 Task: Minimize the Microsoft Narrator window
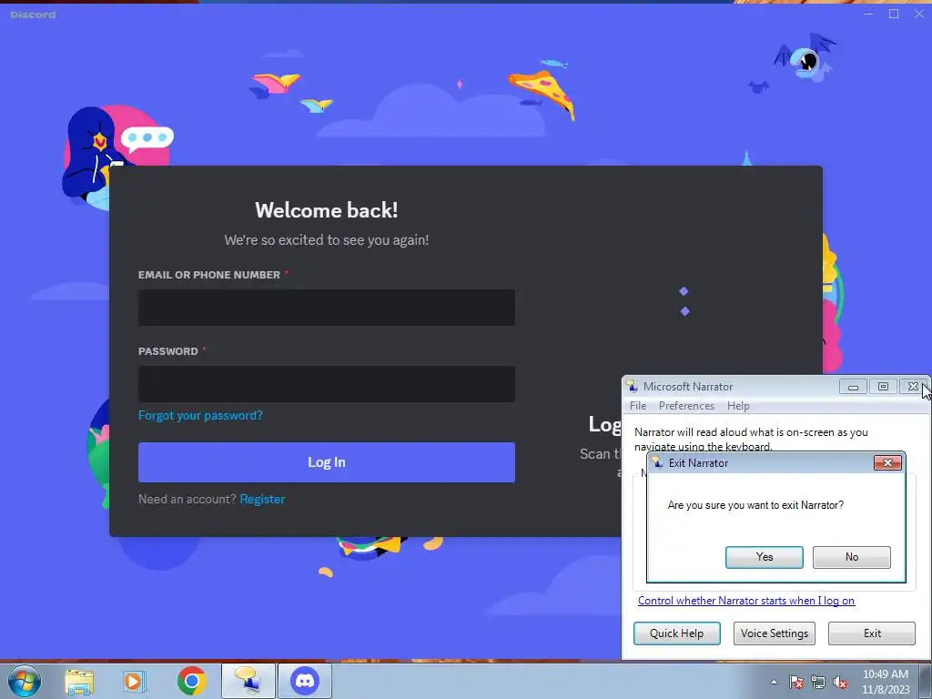click(853, 387)
